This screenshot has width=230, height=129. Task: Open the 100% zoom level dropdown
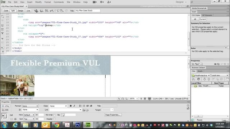(x=133, y=99)
